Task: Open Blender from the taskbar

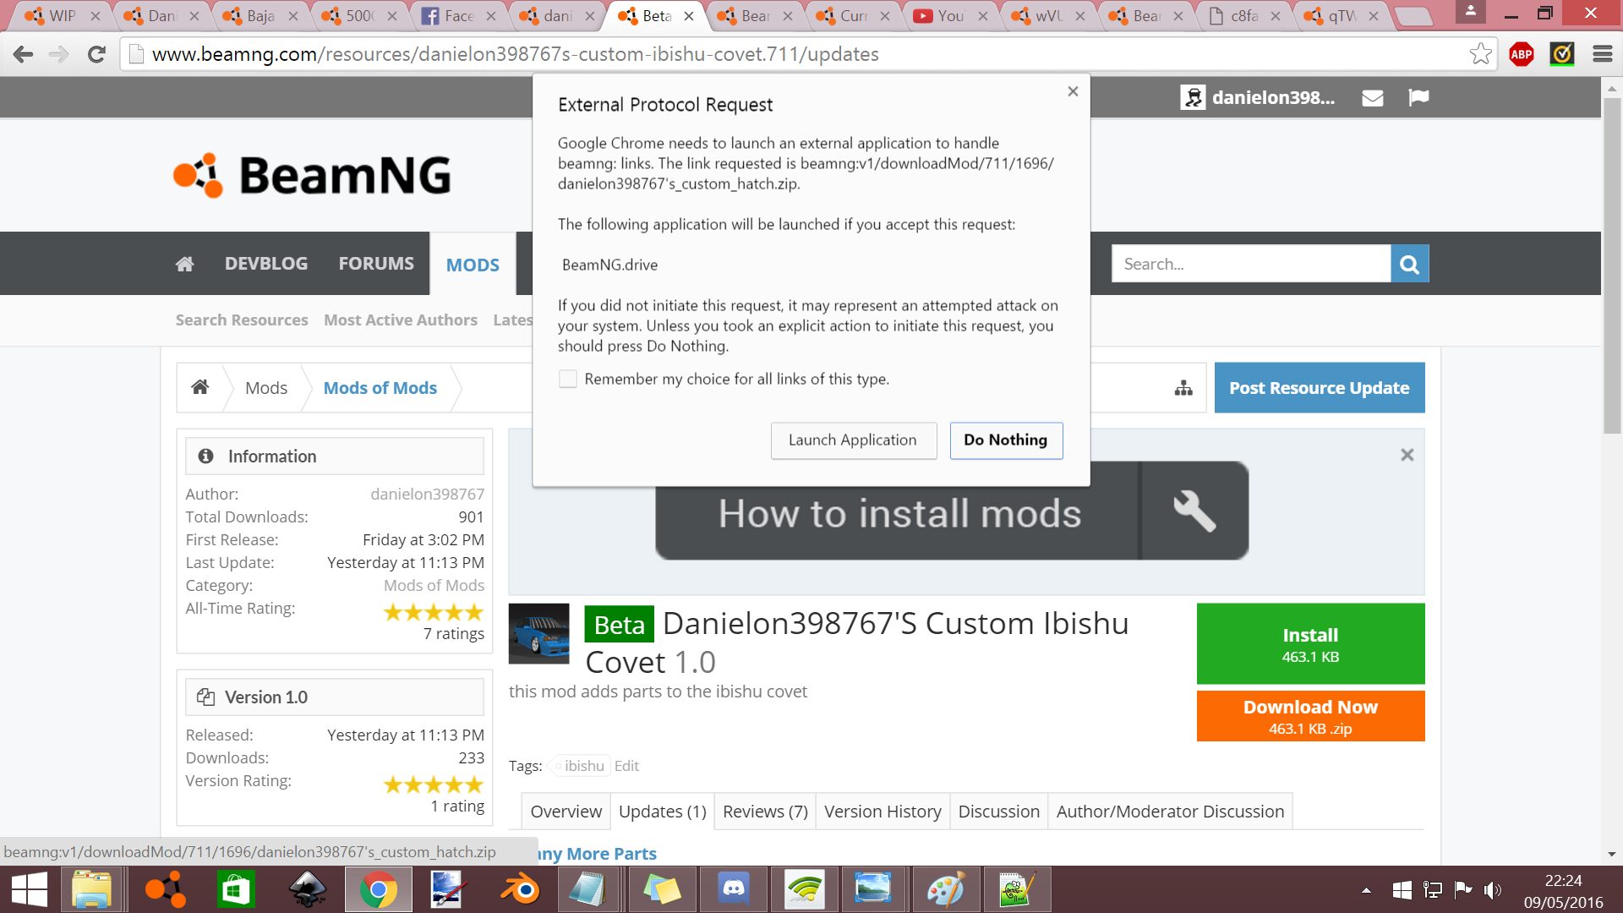Action: click(x=520, y=890)
